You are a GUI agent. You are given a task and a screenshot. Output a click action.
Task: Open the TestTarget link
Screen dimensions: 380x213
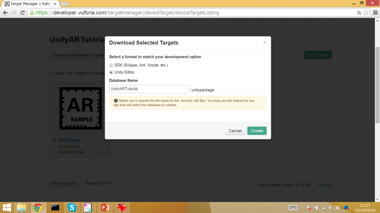(x=69, y=140)
